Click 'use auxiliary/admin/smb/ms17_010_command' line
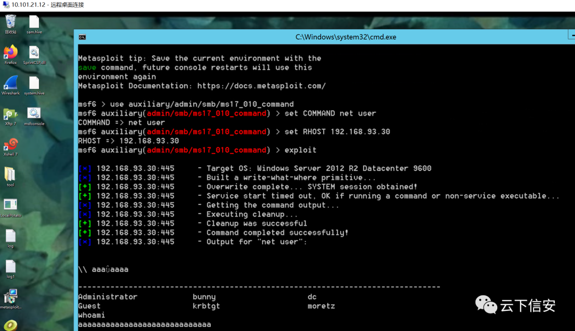The width and height of the screenshot is (575, 331). pyautogui.click(x=186, y=104)
